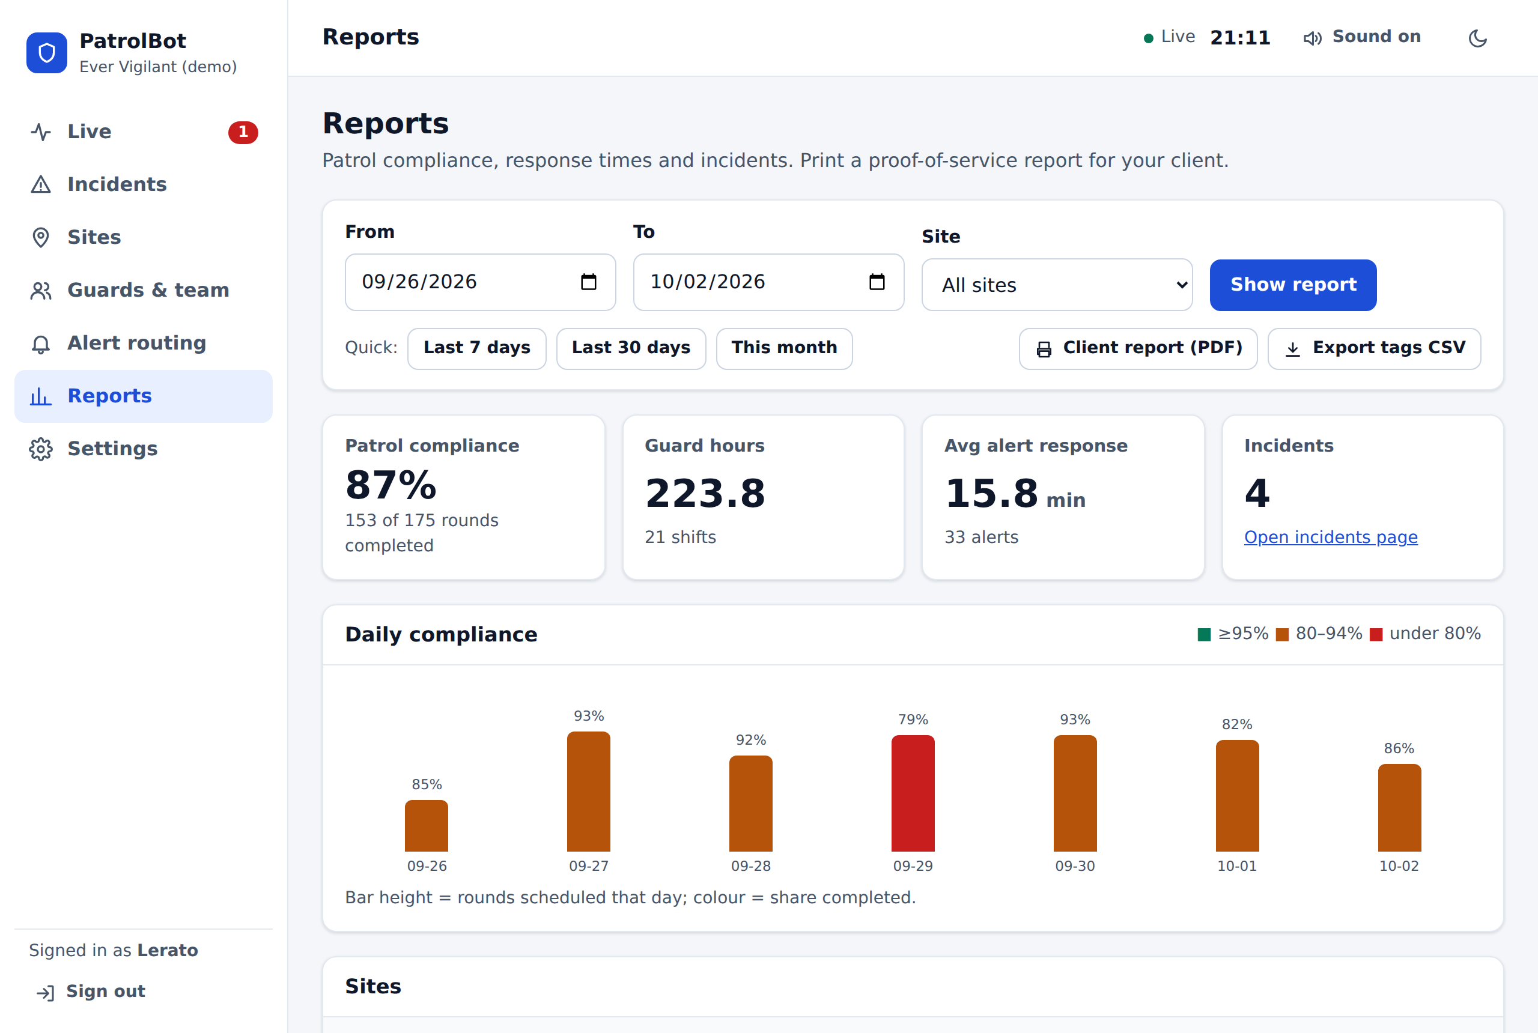Click the red Live badge showing 1
The image size is (1538, 1033).
243,132
